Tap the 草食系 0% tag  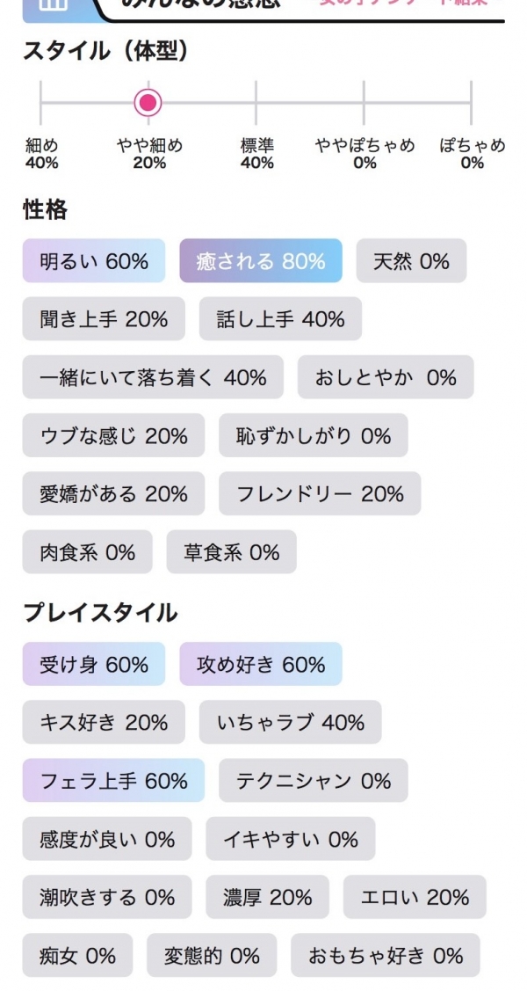point(231,552)
